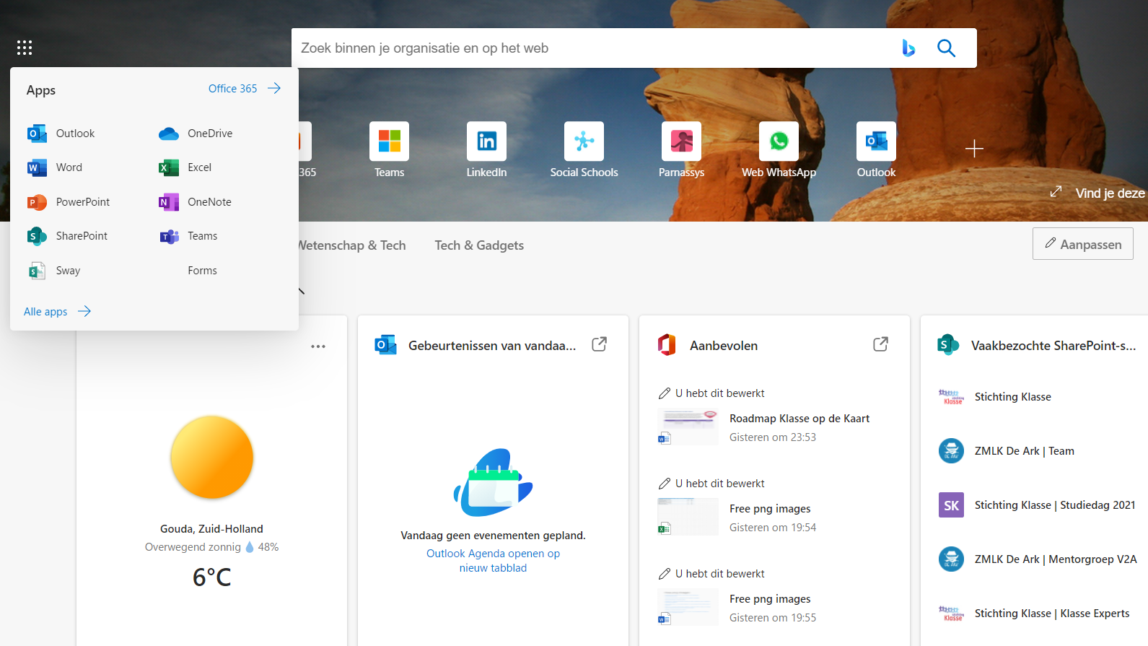Click the sun weather icon
This screenshot has height=646, width=1148.
[212, 457]
